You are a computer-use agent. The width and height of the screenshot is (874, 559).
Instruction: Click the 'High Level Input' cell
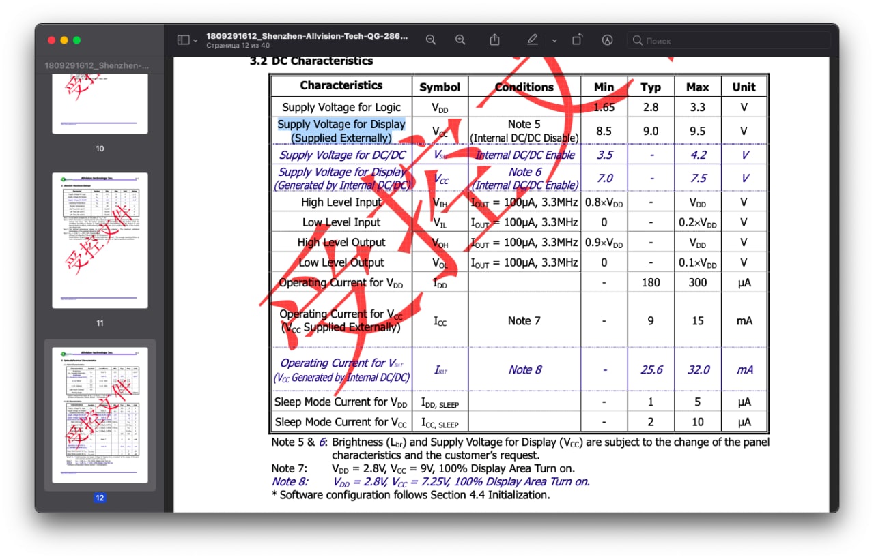coord(341,202)
